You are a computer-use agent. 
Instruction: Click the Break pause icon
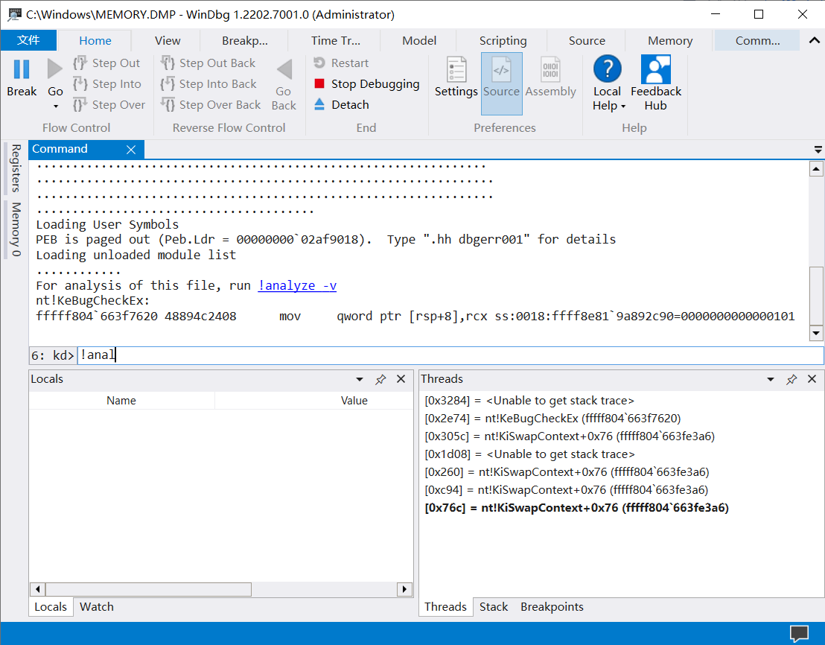(22, 69)
